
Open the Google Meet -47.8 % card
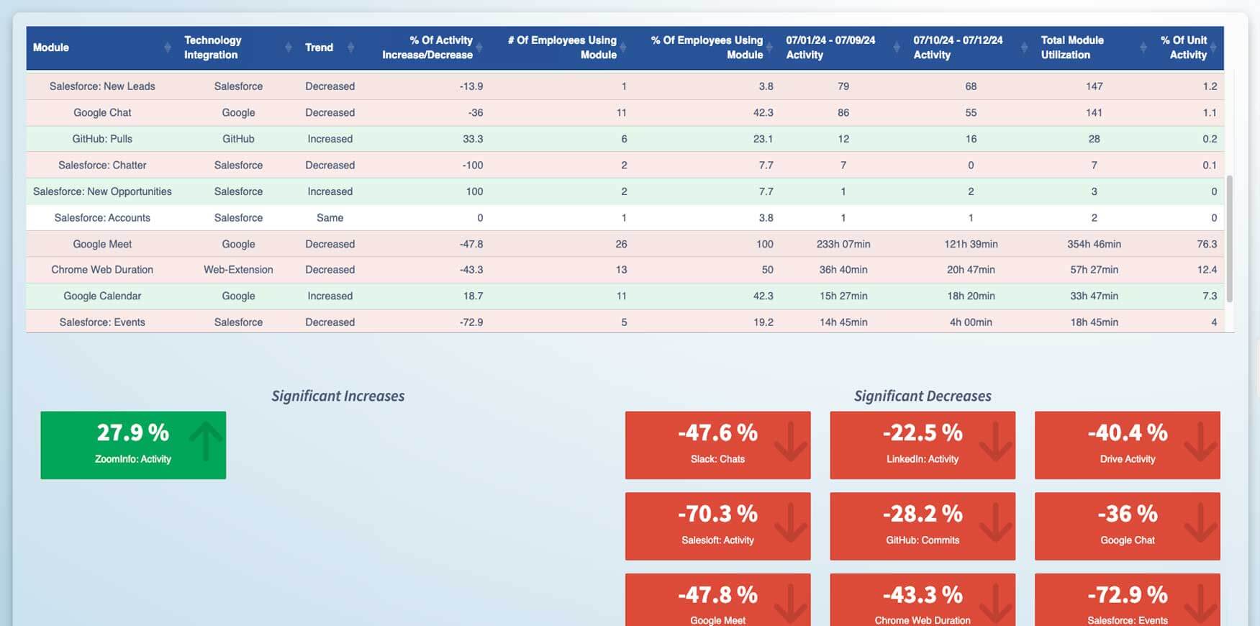(x=717, y=599)
